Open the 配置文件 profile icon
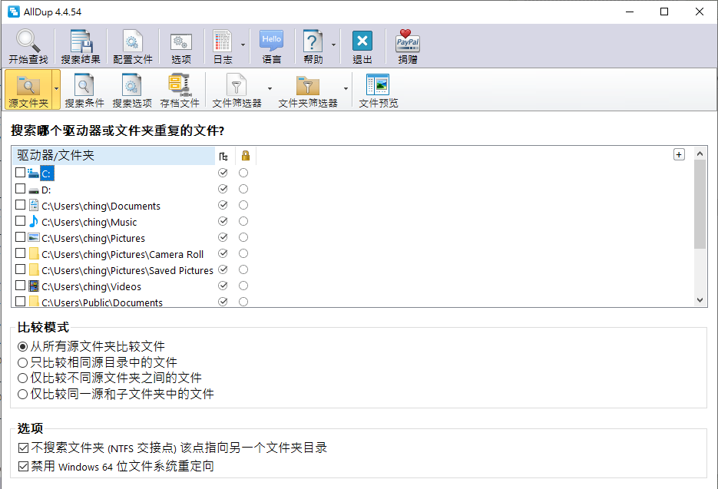Image resolution: width=718 pixels, height=489 pixels. (132, 46)
